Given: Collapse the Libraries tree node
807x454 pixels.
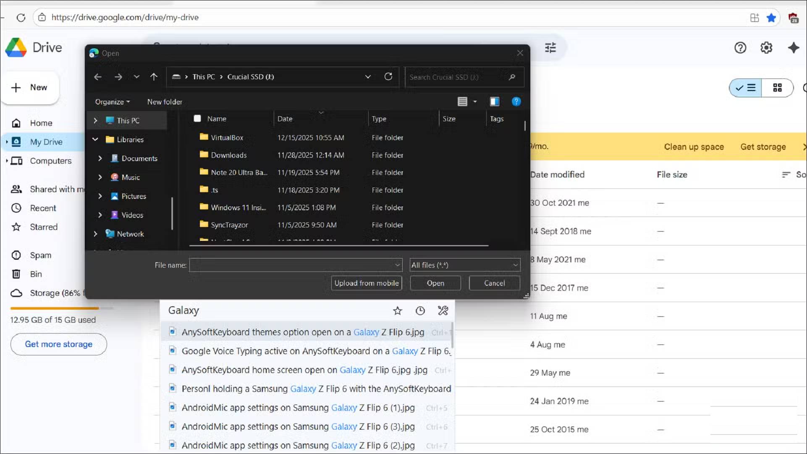Looking at the screenshot, I should (95, 139).
